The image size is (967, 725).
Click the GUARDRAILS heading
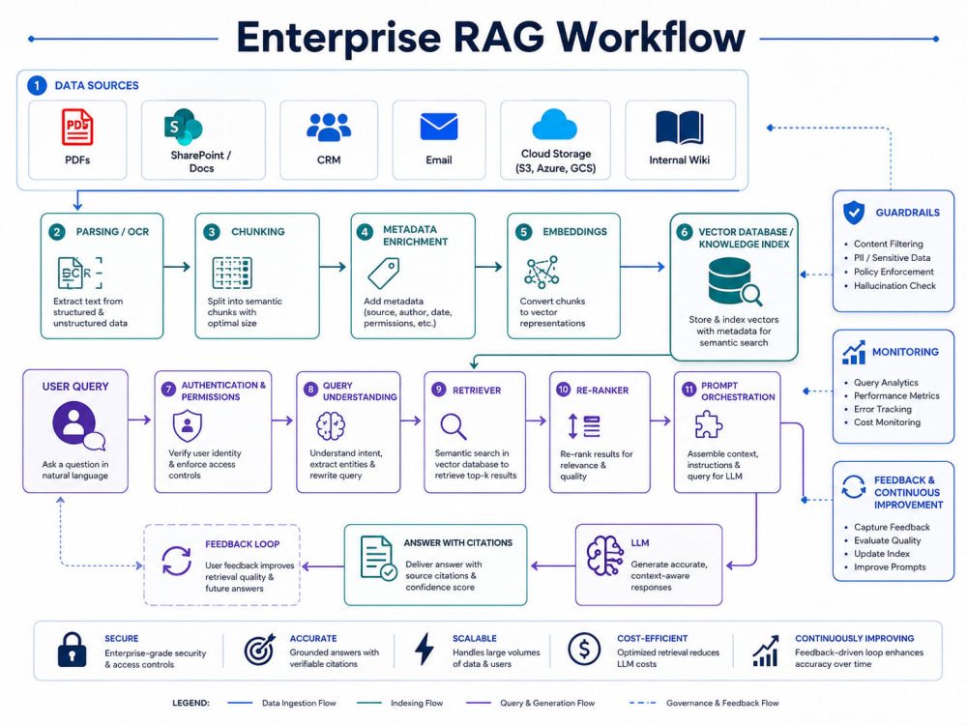908,213
